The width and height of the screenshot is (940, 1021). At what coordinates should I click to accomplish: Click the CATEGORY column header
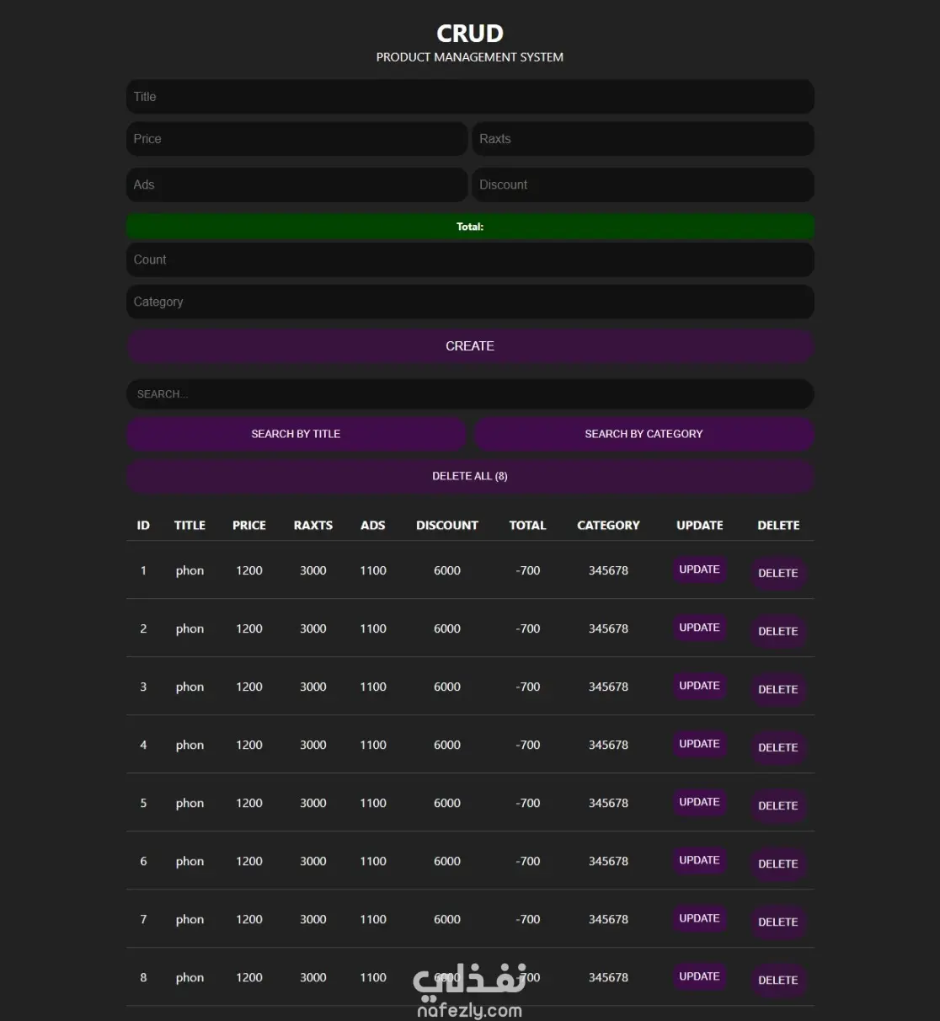(x=608, y=525)
